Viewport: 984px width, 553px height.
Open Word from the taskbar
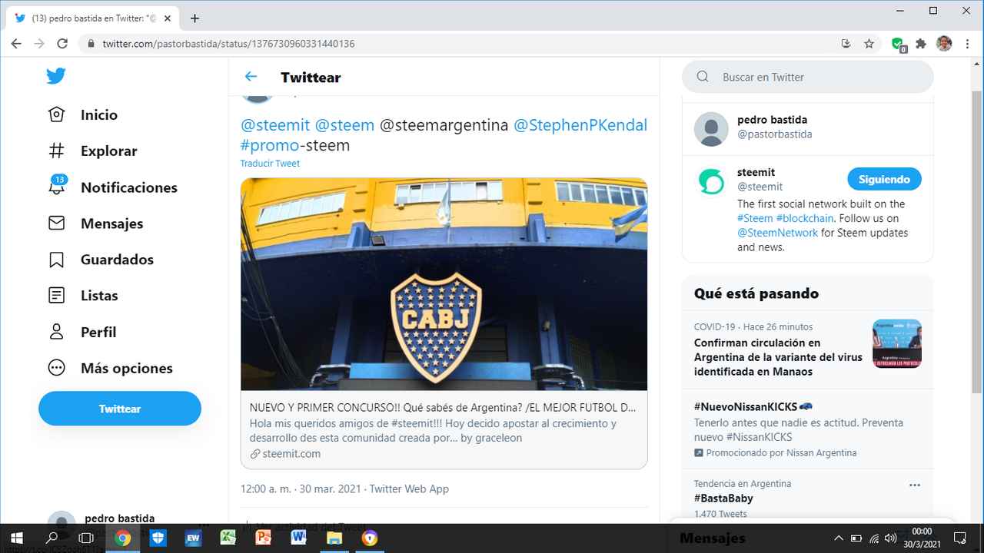click(x=298, y=538)
